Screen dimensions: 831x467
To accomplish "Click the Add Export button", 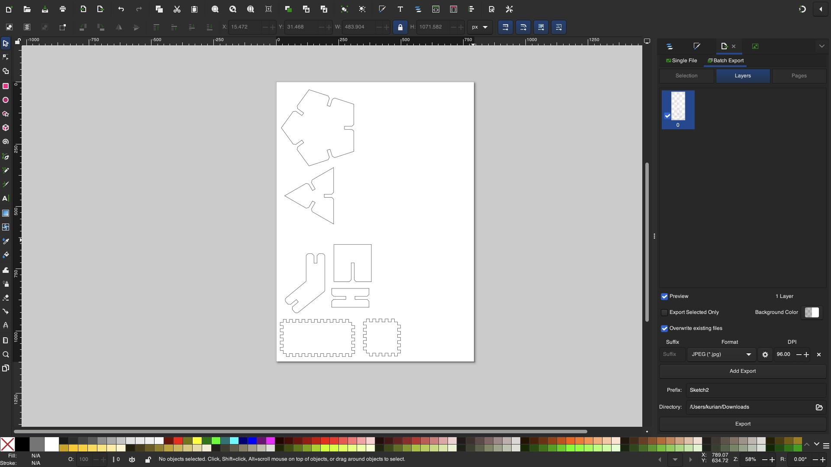I will coord(743,371).
